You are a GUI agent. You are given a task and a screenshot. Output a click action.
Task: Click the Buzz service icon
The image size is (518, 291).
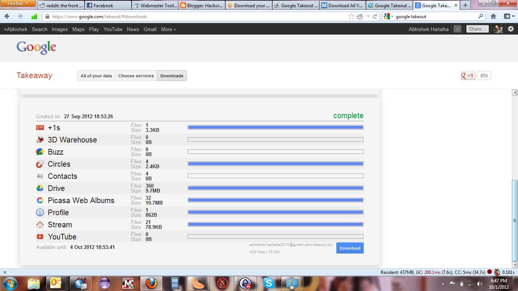tap(40, 152)
